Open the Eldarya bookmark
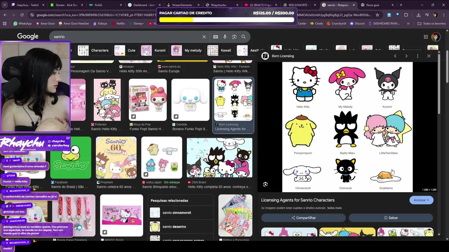 (100, 23)
